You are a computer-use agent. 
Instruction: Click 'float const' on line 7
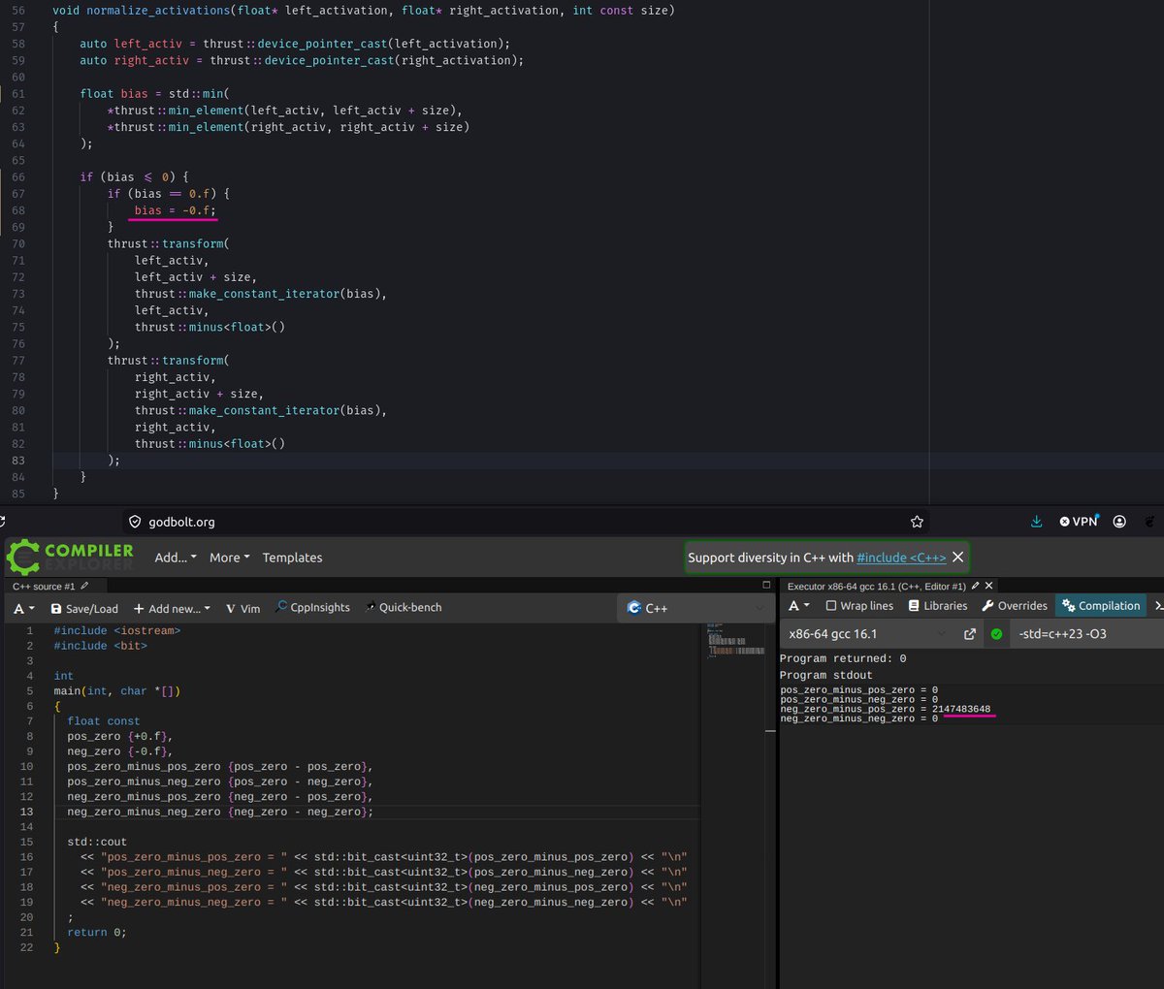(x=104, y=721)
